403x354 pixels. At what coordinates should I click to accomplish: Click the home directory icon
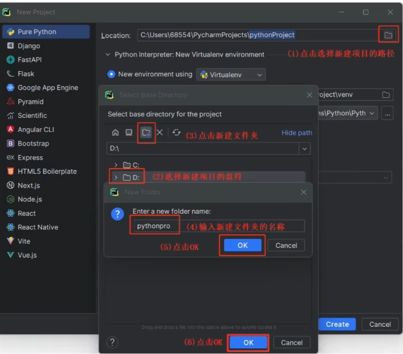pyautogui.click(x=115, y=133)
